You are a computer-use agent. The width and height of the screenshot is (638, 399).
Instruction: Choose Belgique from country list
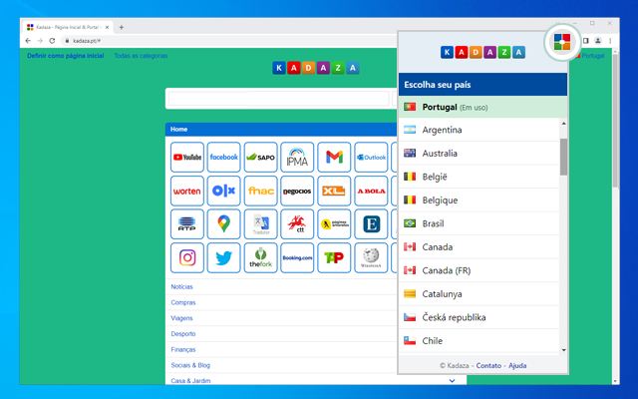point(478,200)
